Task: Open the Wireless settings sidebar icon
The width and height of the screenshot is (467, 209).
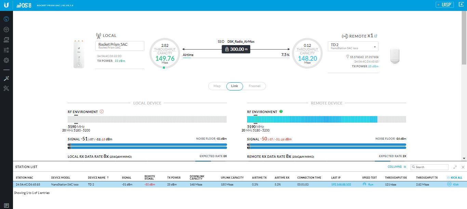Action: (x=6, y=29)
